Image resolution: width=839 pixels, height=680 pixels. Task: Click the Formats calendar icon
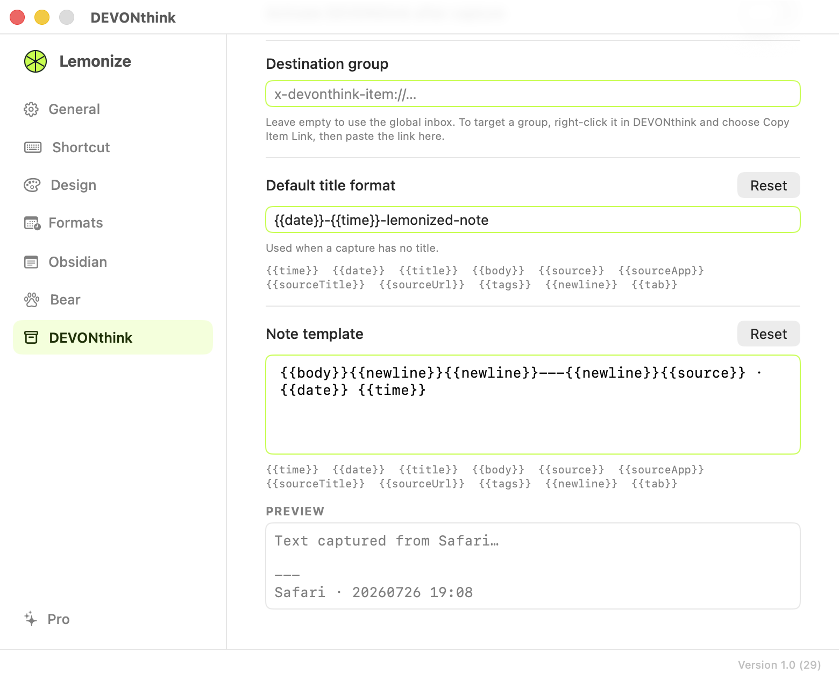point(32,223)
